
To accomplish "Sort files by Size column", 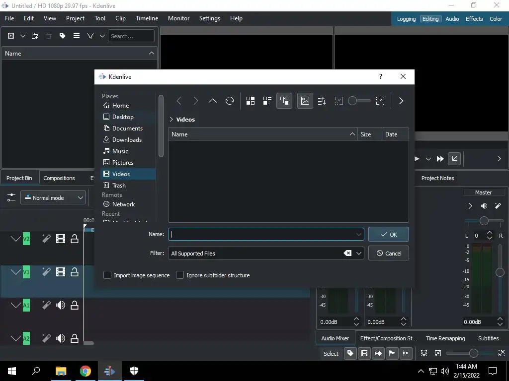I will pos(369,134).
